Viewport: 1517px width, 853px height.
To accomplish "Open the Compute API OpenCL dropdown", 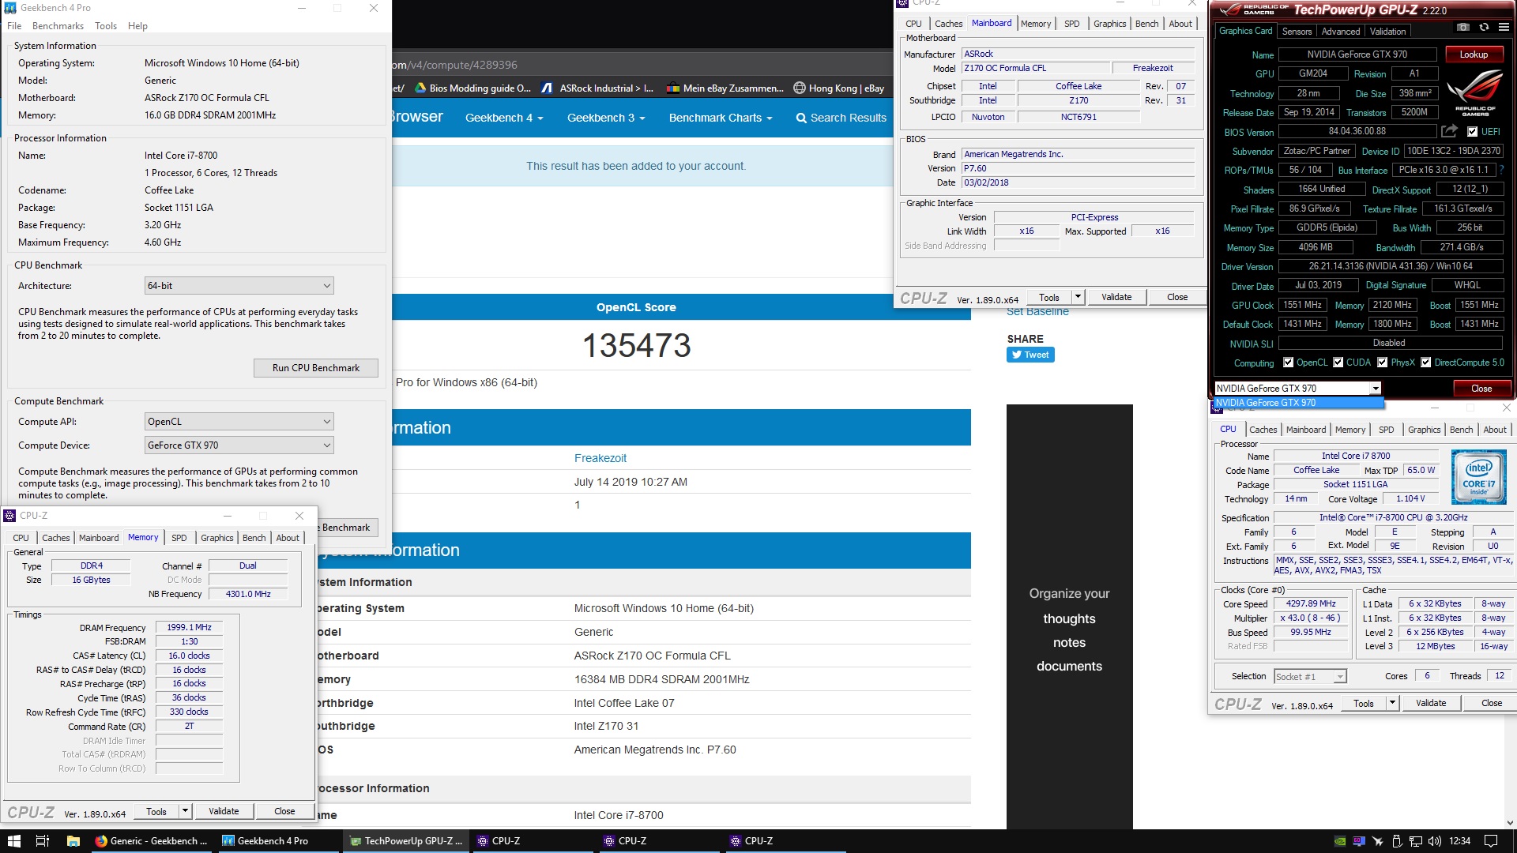I will tap(239, 422).
